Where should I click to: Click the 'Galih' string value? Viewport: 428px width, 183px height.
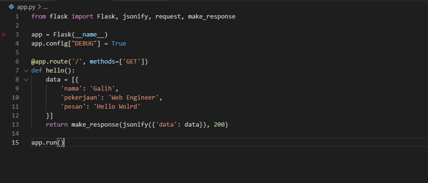102,89
